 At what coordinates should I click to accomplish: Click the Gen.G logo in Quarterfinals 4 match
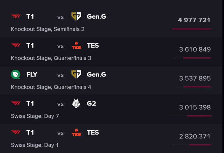coord(76,75)
